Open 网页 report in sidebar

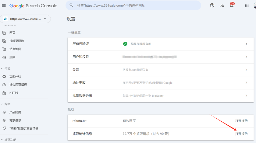tap(12, 33)
